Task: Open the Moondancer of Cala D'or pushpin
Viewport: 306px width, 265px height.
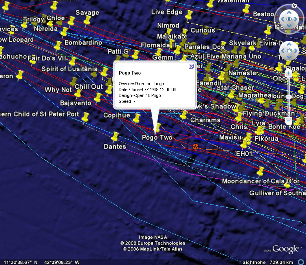Action: tap(260, 172)
